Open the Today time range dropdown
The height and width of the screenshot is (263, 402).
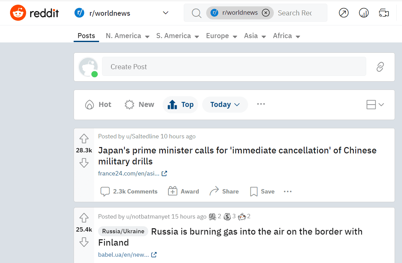point(225,105)
